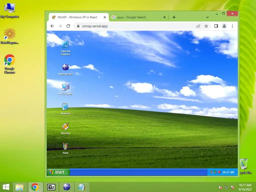View site info via the lock icon
Viewport: 256px width, 192px height.
(x=78, y=26)
